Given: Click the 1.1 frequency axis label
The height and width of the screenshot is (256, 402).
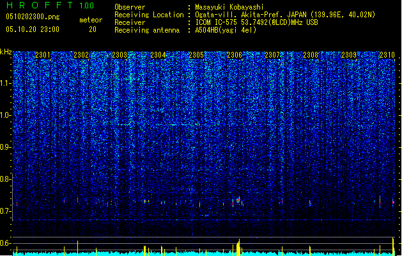Looking at the screenshot, I should click(6, 83).
